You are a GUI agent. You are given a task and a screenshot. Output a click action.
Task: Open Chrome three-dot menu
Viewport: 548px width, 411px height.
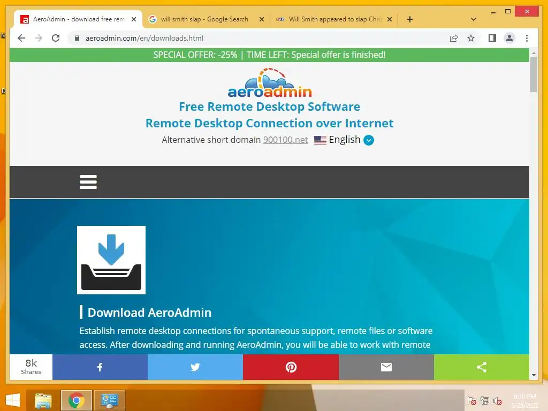[x=527, y=38]
